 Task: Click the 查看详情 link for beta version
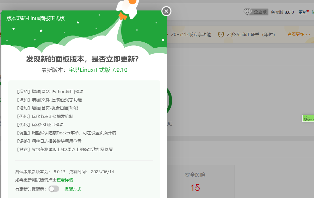click(65, 180)
